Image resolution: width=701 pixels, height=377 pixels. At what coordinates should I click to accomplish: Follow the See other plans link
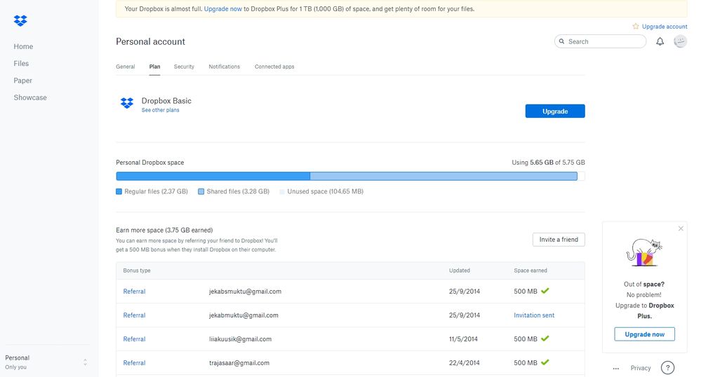160,110
